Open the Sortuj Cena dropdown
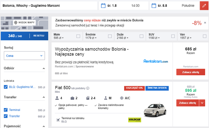Screen dimensions: 209x128 tap(24, 56)
